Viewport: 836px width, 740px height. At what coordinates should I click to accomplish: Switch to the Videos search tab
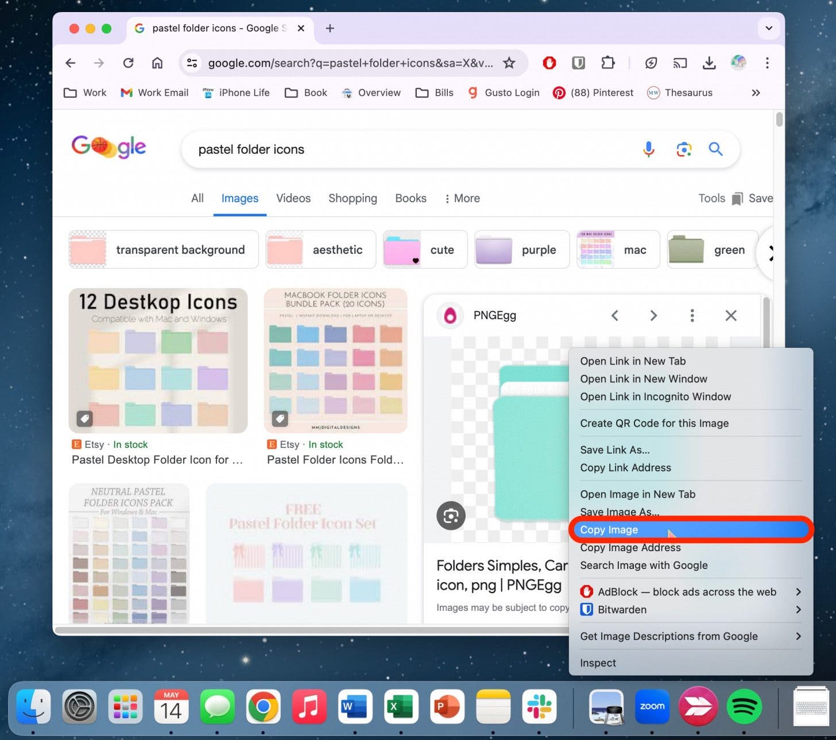(293, 198)
